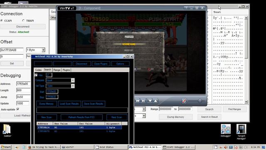Screen dimensions: 266x150
Task: Launch the Debugger desktop shortcut
Action: pyautogui.click(x=226, y=130)
